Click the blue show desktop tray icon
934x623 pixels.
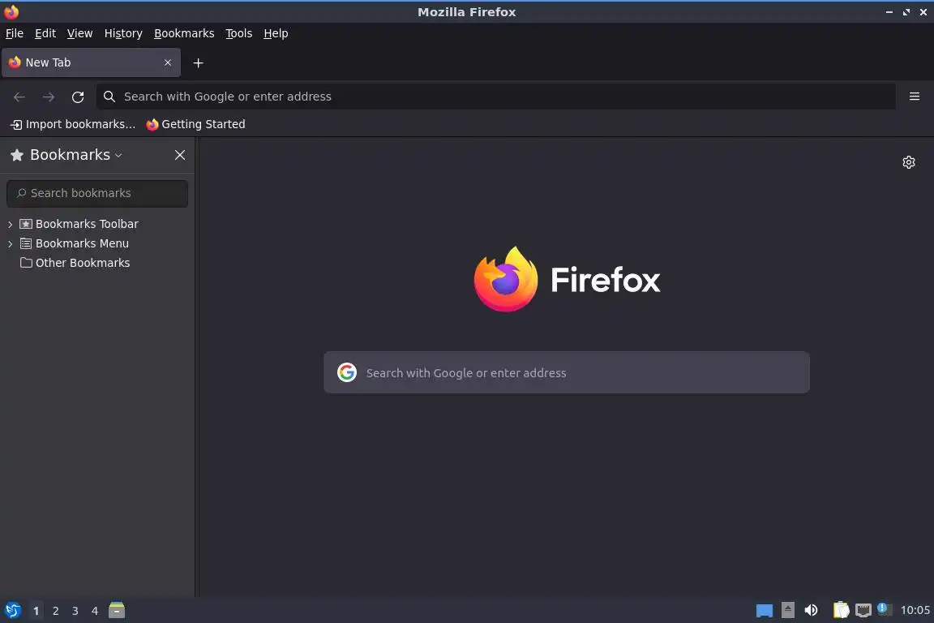[x=765, y=611]
